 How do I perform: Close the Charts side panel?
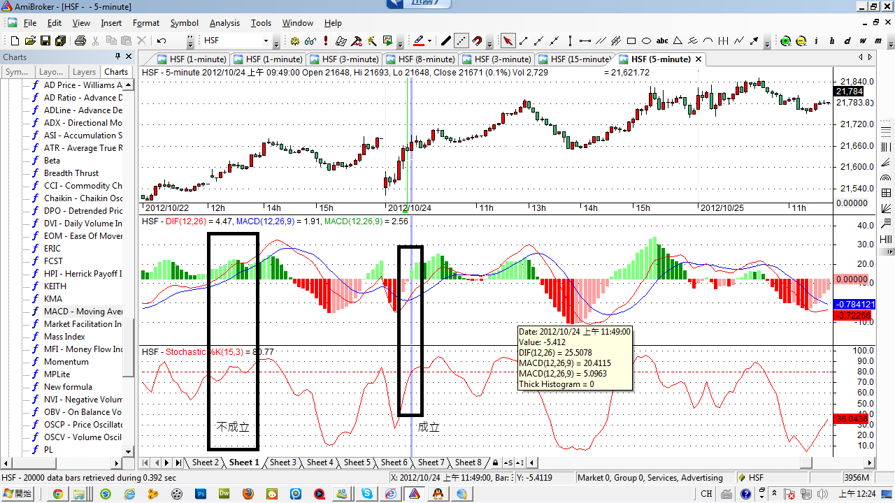pyautogui.click(x=129, y=57)
